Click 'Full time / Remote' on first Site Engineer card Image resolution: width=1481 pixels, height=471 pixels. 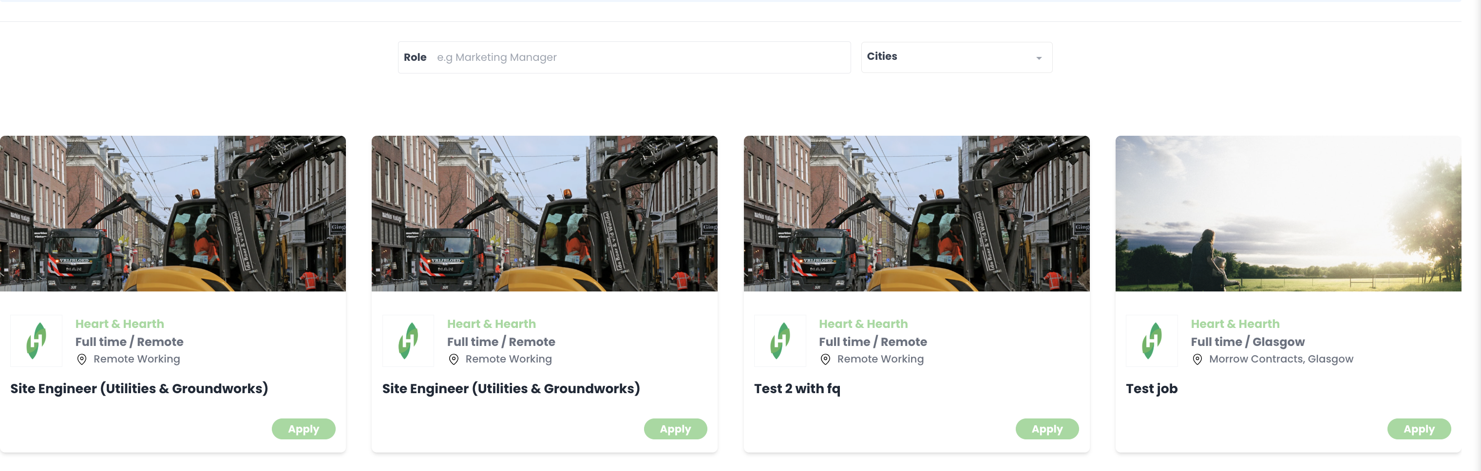pyautogui.click(x=130, y=342)
